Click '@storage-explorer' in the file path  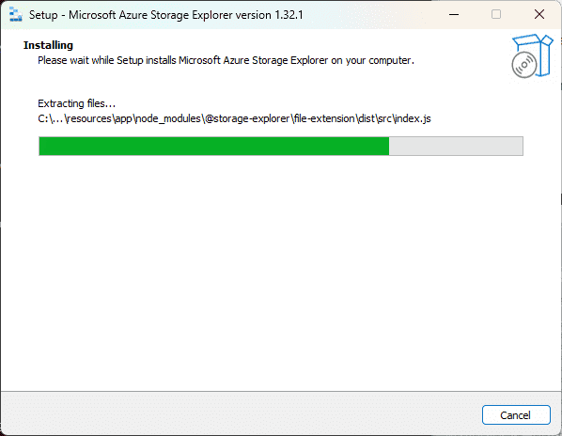click(247, 118)
